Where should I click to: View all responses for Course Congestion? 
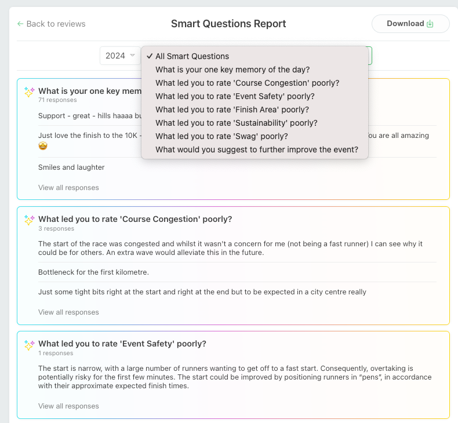[x=68, y=312]
